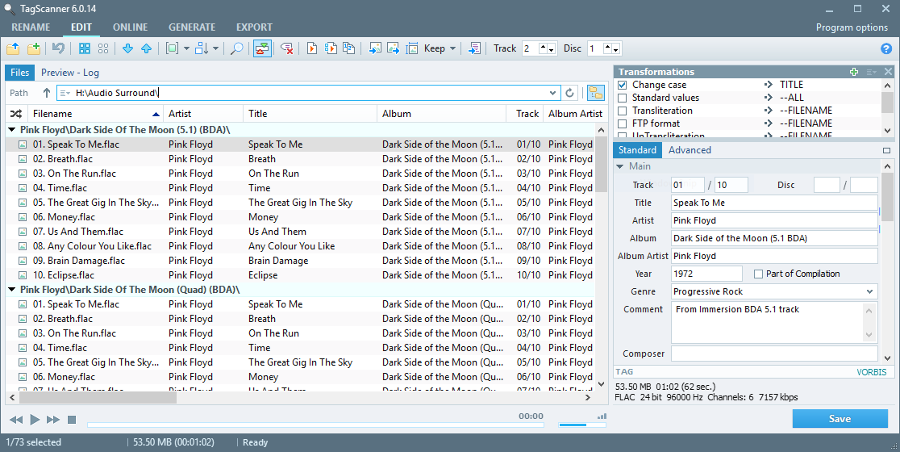900x452 pixels.
Task: Switch to the EXPORT tab
Action: point(254,27)
